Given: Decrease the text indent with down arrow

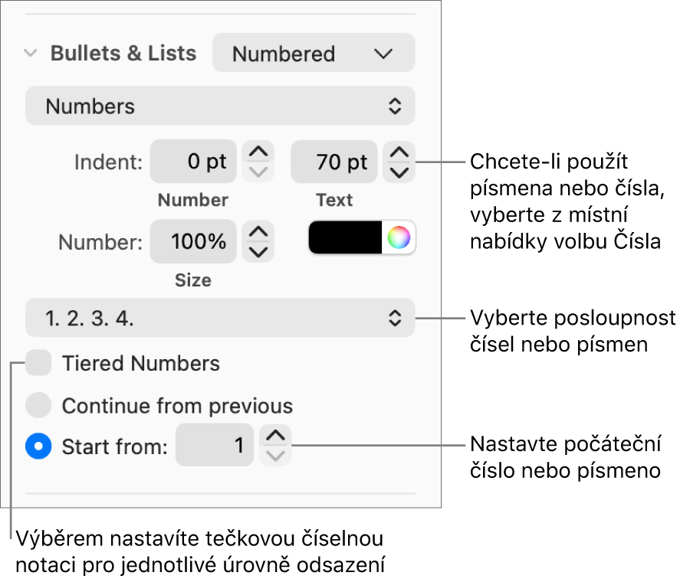Looking at the screenshot, I should point(399,171).
